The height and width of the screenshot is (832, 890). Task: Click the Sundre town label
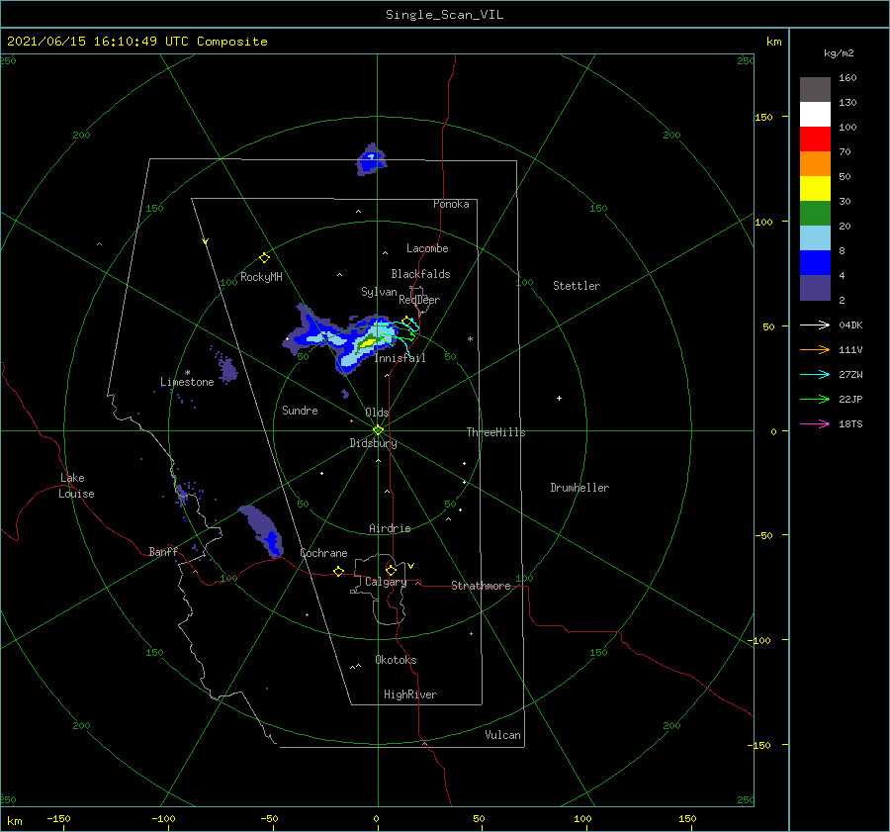pyautogui.click(x=300, y=410)
